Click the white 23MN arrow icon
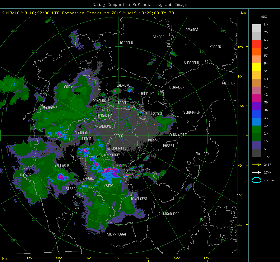This screenshot has width=280, height=262. coord(256,172)
